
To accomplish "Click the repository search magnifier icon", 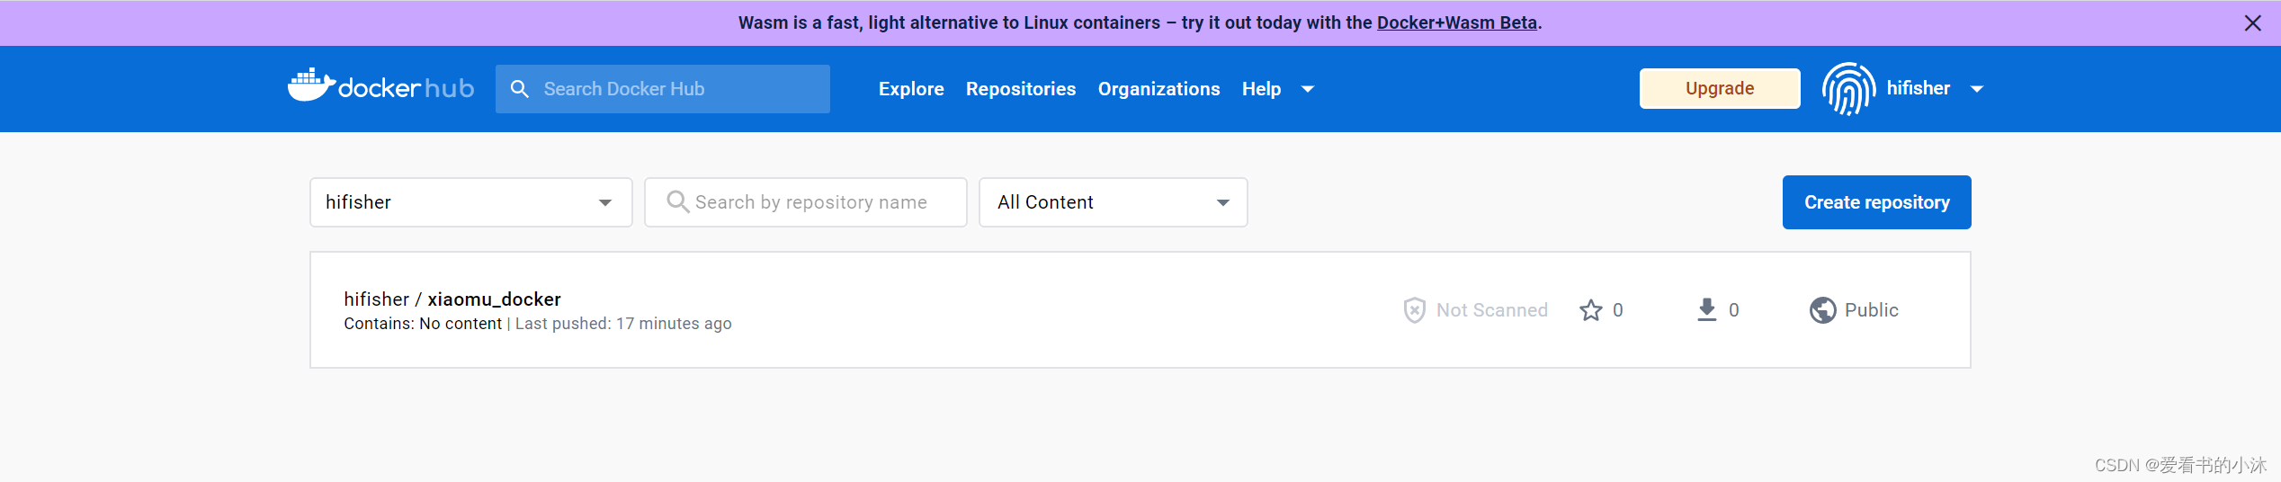I will (x=677, y=202).
